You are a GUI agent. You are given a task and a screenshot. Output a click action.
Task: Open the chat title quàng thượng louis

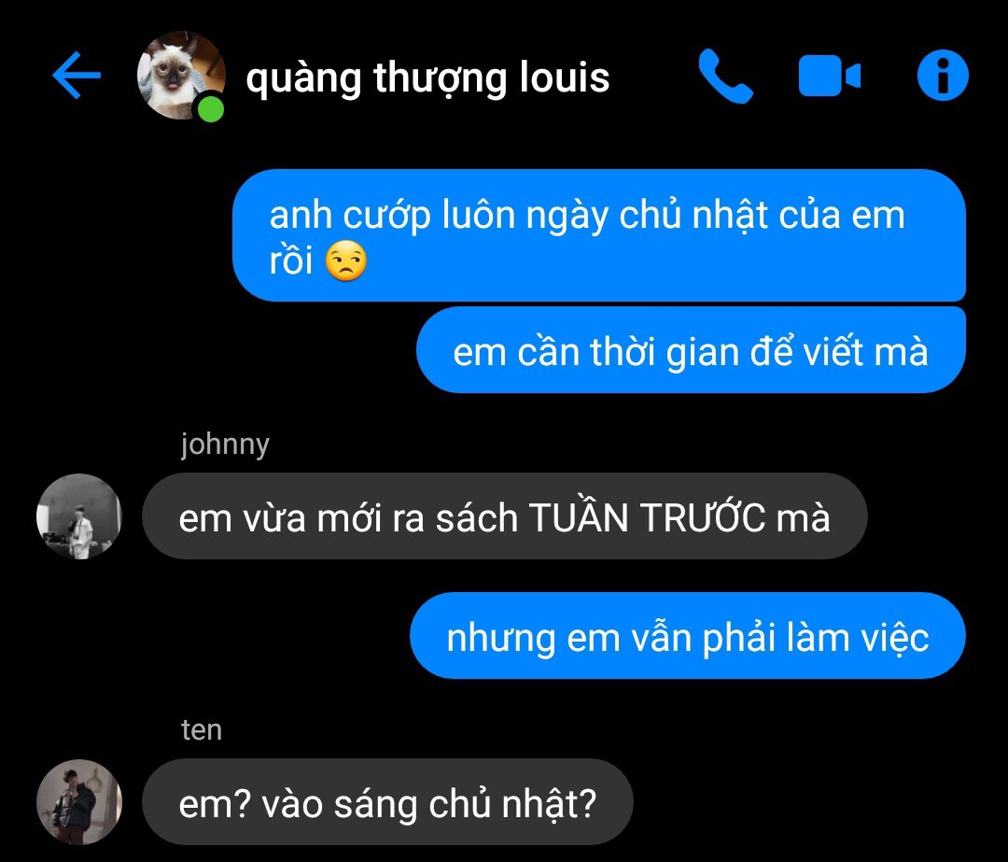(427, 78)
